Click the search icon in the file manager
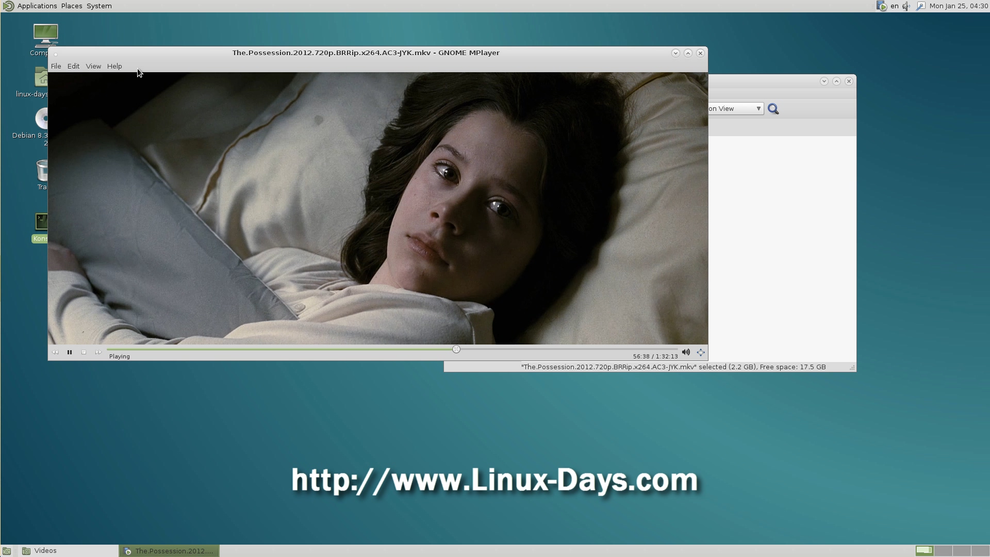This screenshot has height=557, width=990. [773, 109]
